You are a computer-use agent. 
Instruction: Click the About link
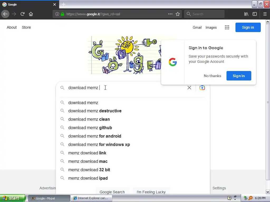(12, 27)
